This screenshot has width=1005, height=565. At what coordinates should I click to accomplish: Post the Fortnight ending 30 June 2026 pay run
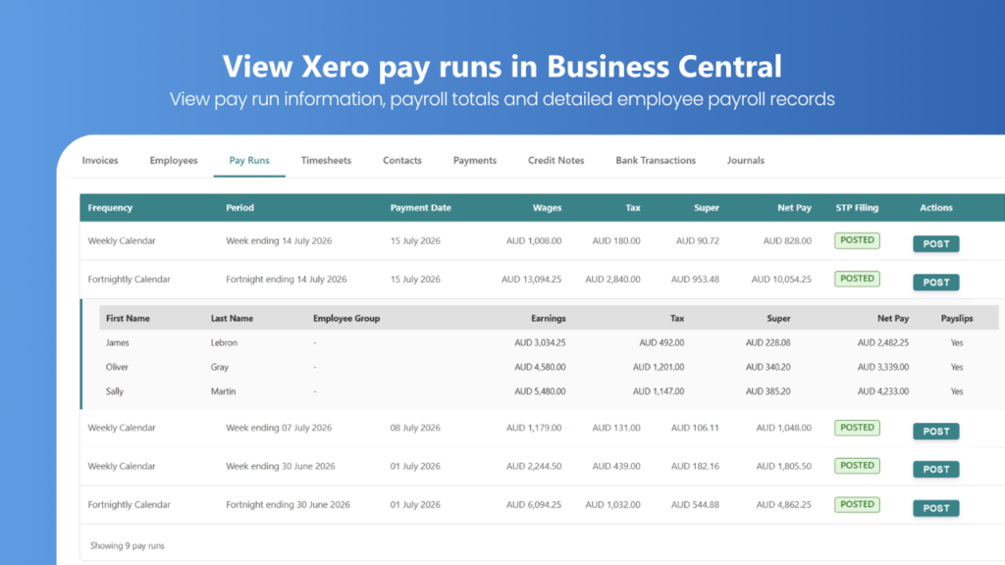click(x=935, y=508)
